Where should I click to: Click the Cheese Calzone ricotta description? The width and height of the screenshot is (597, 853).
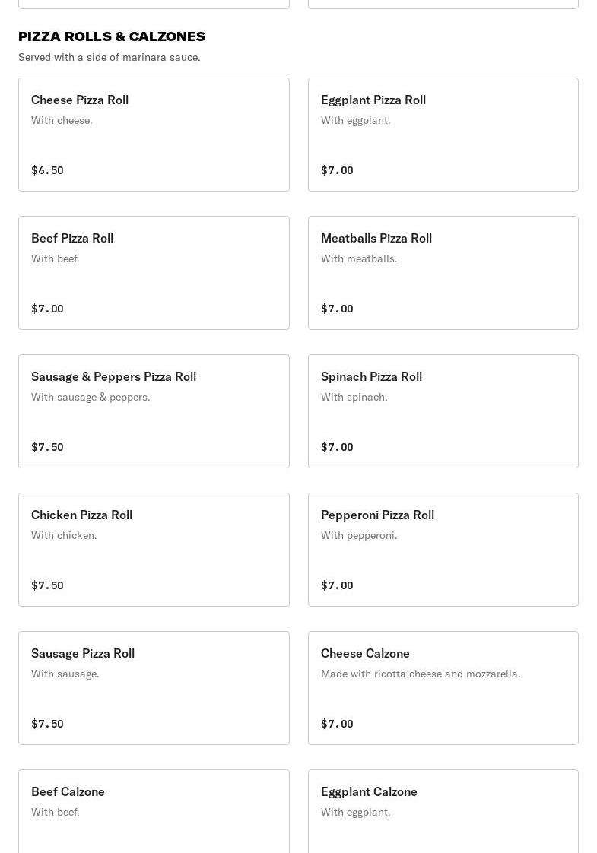421,674
